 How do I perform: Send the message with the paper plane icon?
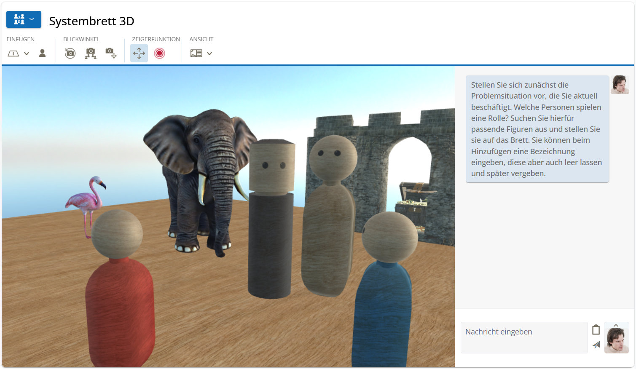tap(596, 345)
